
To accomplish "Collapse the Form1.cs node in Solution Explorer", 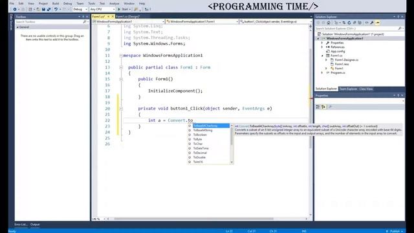I will pos(322,56).
